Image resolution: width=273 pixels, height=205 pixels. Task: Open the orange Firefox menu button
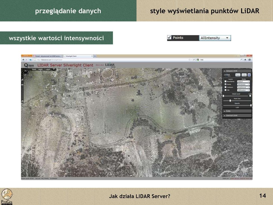point(27,56)
